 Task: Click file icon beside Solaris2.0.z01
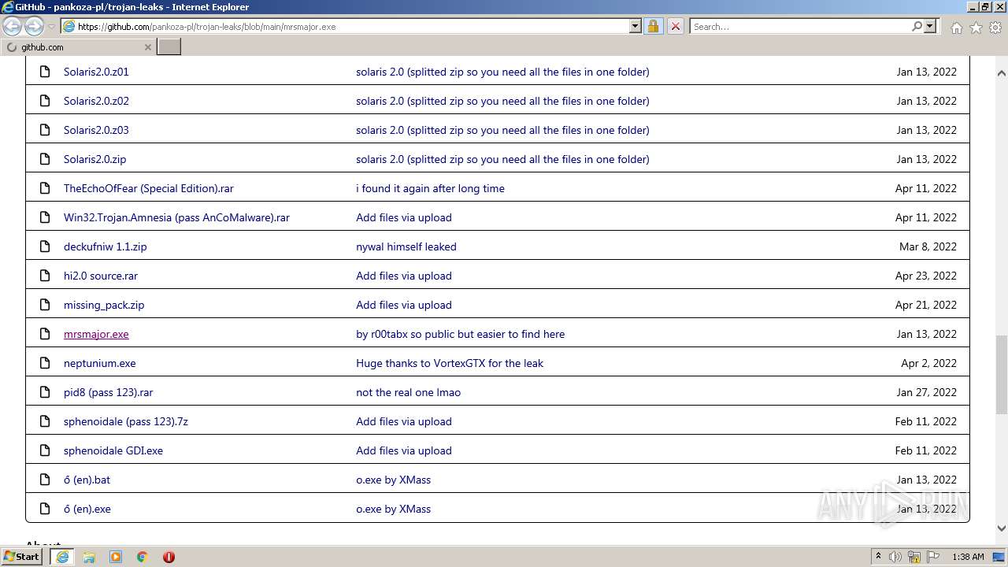[45, 72]
